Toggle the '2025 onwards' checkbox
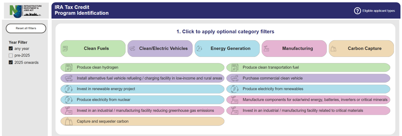This screenshot has height=136, width=402. click(11, 62)
